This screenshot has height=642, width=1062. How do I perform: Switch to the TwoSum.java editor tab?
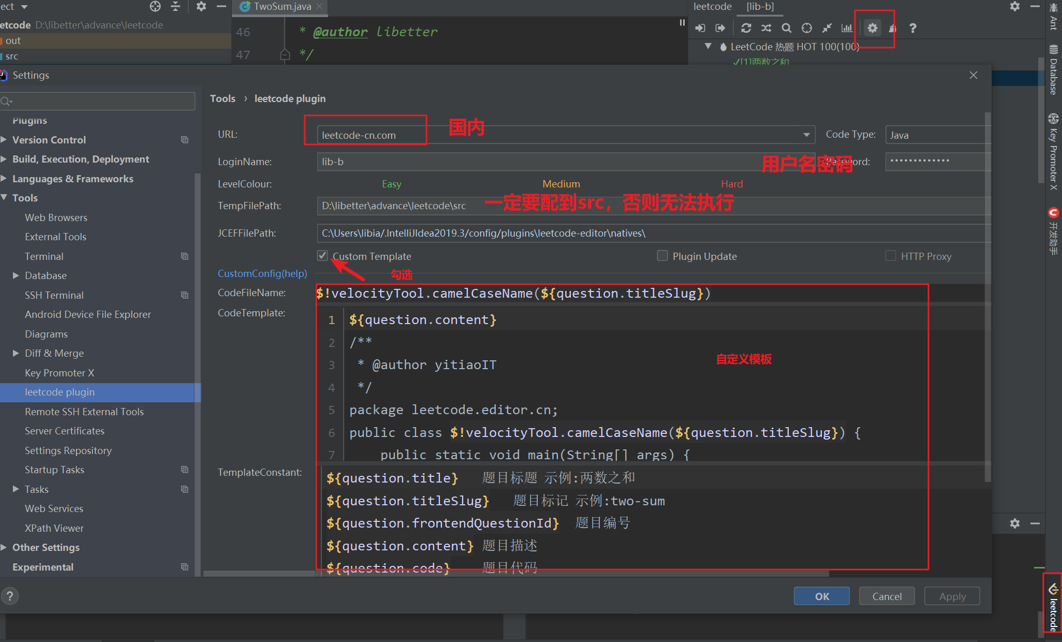[282, 7]
